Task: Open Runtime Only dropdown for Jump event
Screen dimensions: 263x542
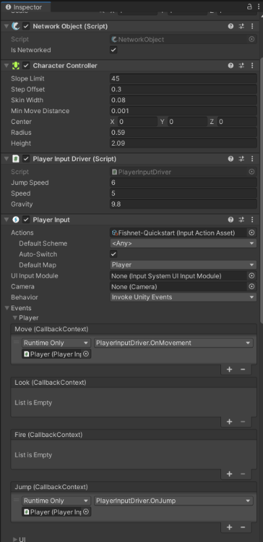Action: [56, 501]
